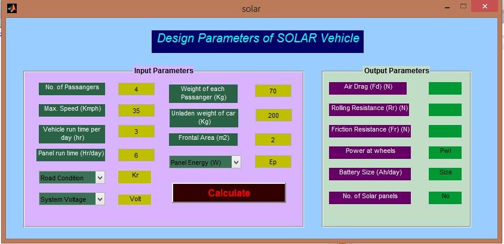Click the Friction Resistance (Fr) (N) label

coord(370,132)
